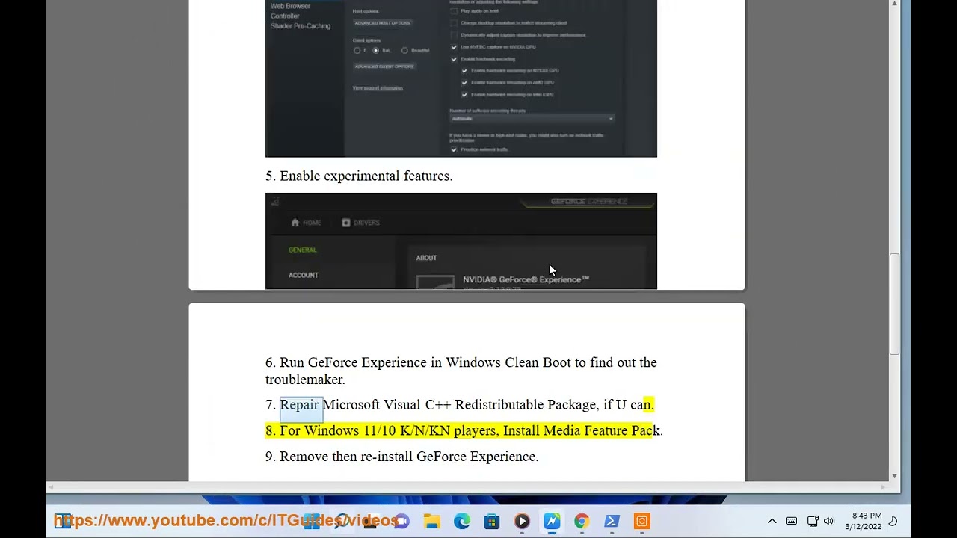The width and height of the screenshot is (957, 538).
Task: Launch Microsoft Edge from the taskbar
Action: pos(462,521)
